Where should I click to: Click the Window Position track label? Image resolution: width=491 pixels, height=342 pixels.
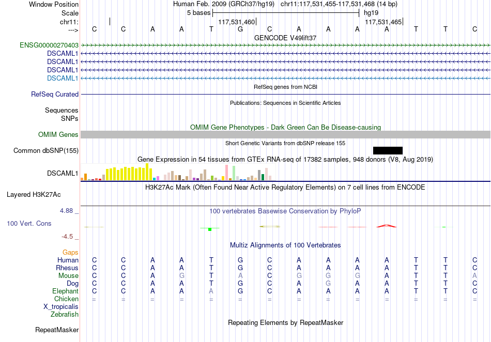pos(54,4)
